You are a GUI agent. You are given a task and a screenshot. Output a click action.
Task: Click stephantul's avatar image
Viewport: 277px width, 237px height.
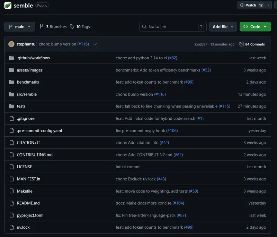[11, 44]
